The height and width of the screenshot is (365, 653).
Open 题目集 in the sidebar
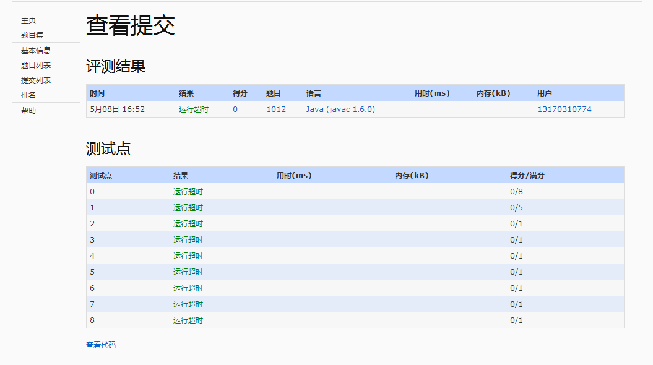(x=32, y=35)
